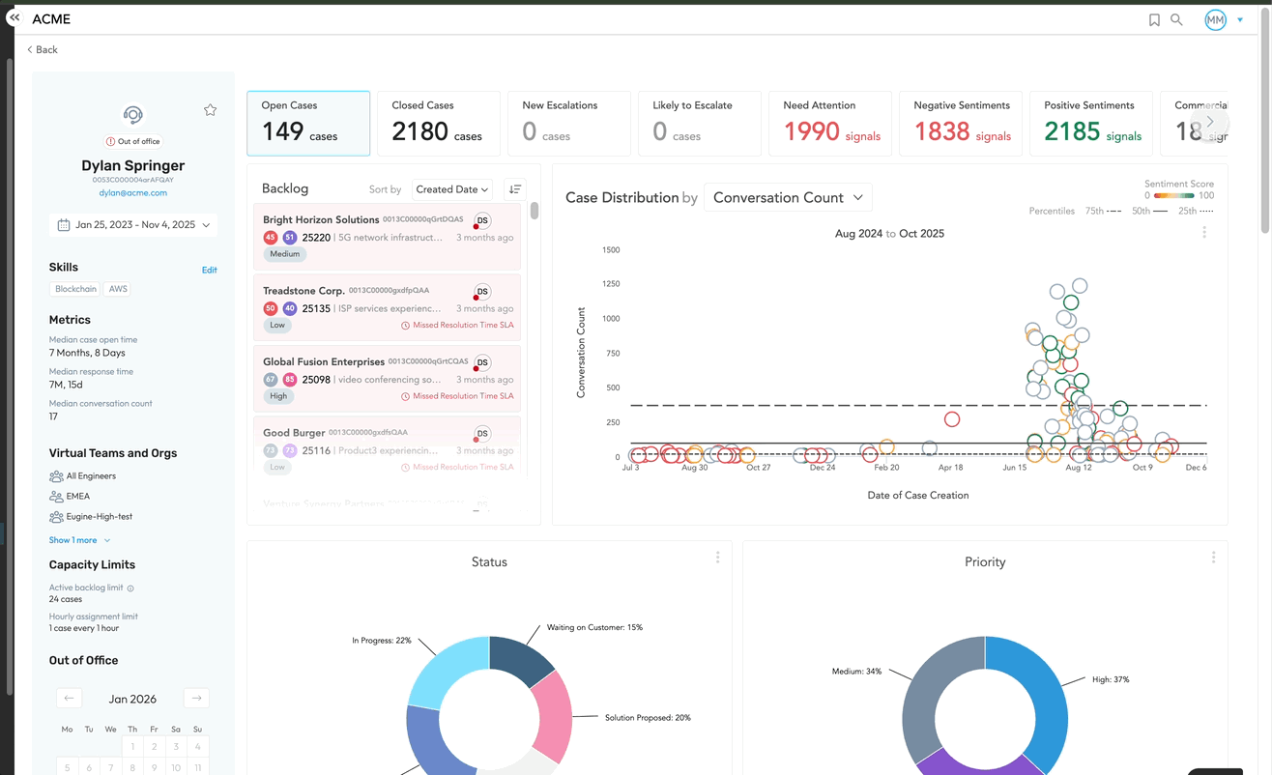
Task: Open the bookmark icon in the top bar
Action: tap(1154, 19)
